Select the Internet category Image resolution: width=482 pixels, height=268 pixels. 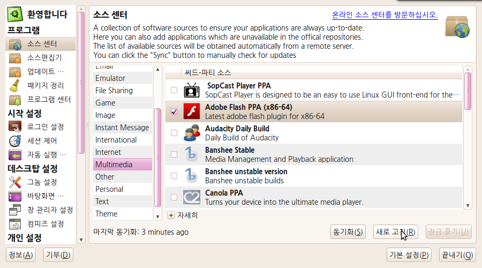pos(123,152)
